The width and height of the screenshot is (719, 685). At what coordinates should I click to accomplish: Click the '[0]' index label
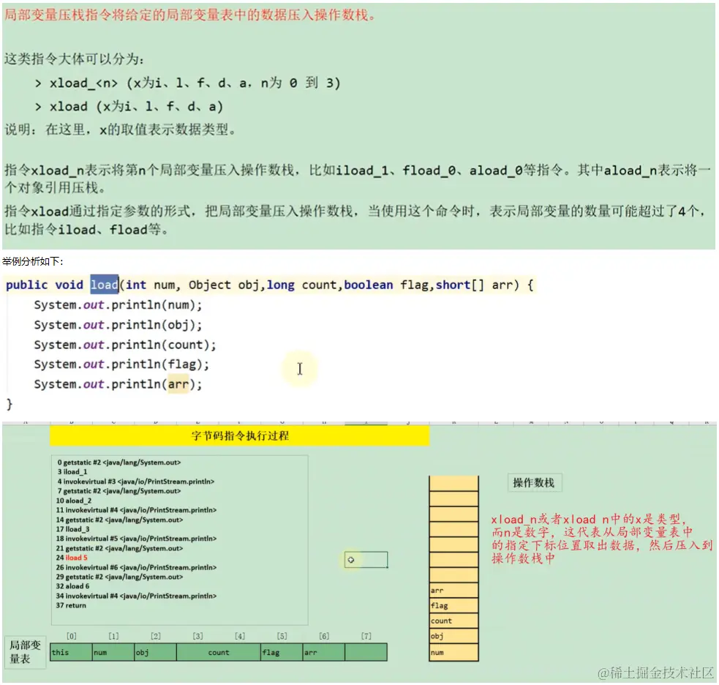(72, 636)
